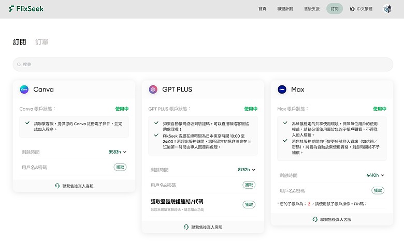
Task: Contact support on Canva card
Action: tap(74, 186)
